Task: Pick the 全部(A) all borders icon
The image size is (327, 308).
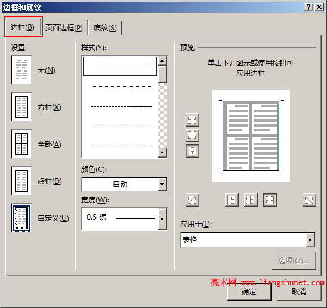Action: coord(21,144)
